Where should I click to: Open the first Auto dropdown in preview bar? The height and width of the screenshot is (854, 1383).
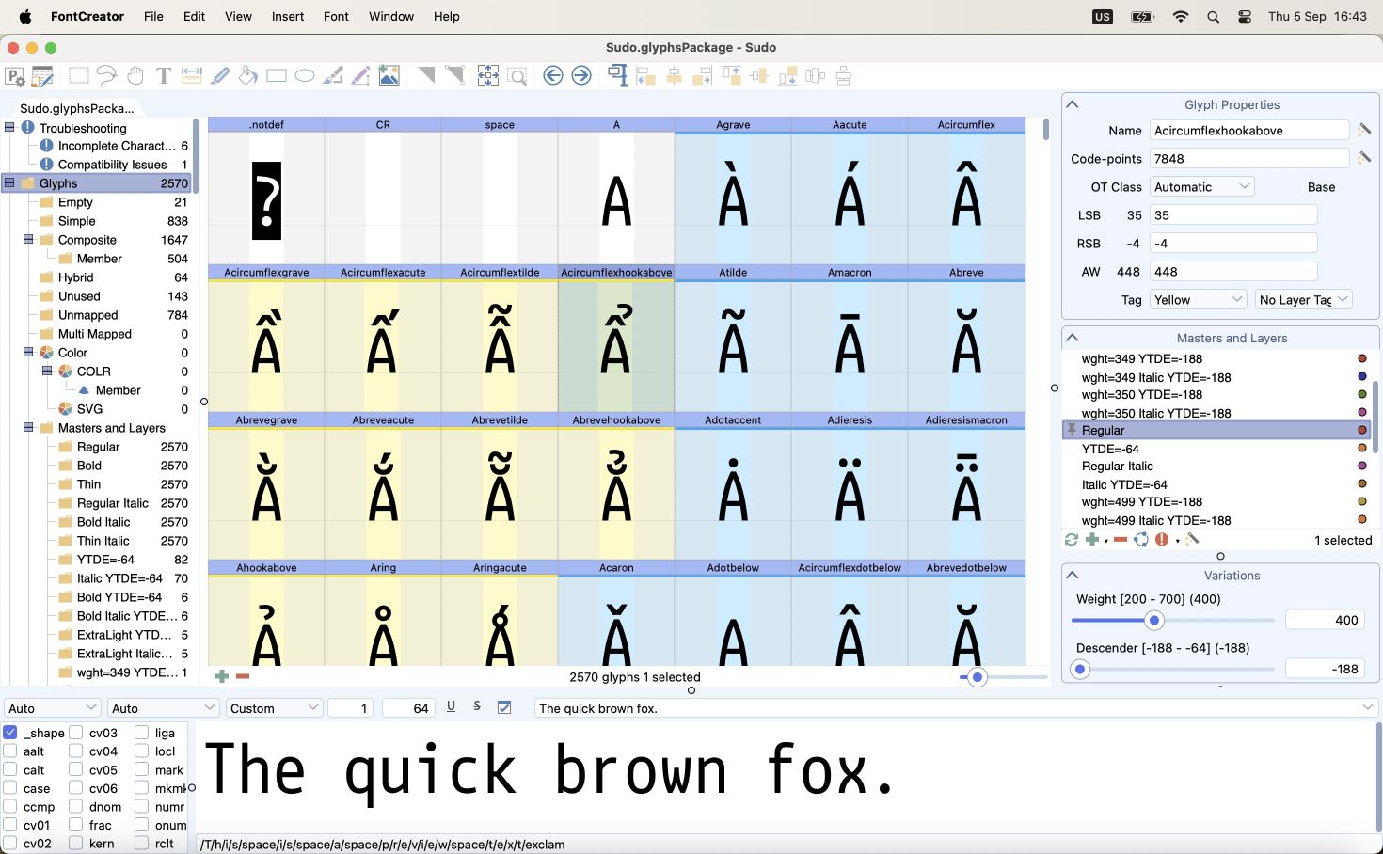52,707
